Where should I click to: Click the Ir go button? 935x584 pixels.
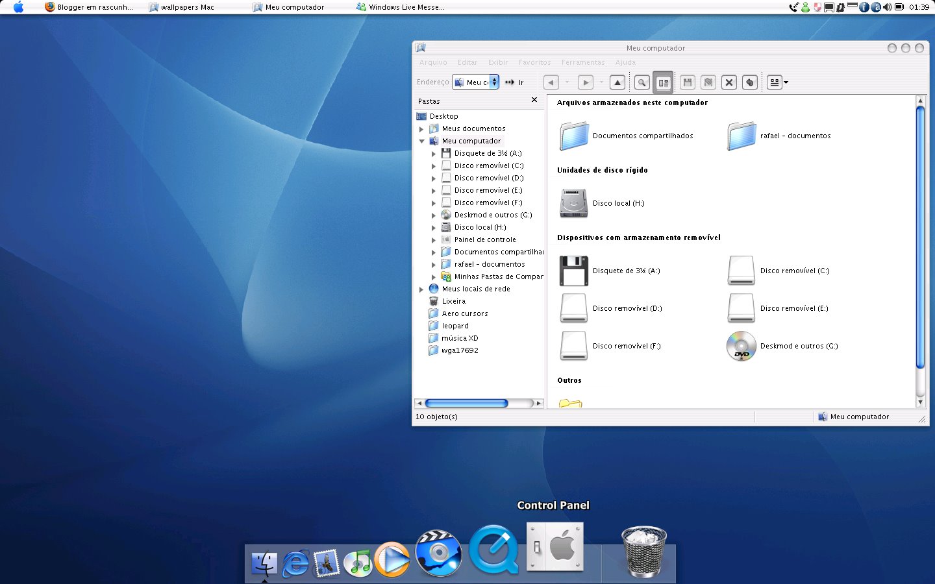coord(515,82)
